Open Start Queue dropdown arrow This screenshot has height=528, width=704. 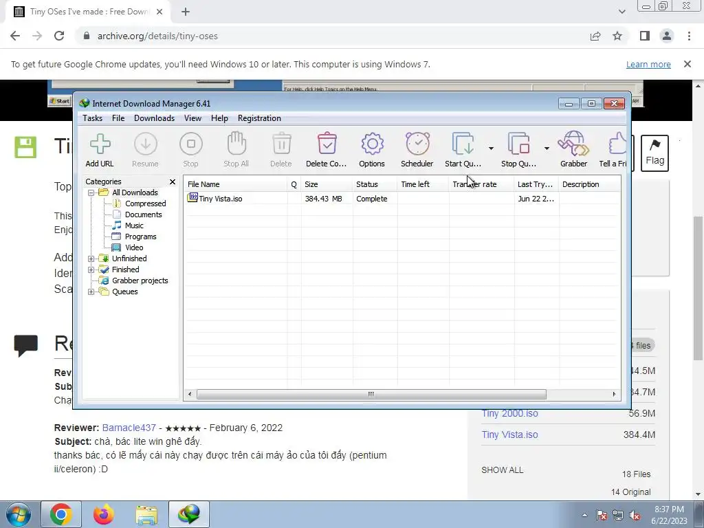click(x=491, y=148)
